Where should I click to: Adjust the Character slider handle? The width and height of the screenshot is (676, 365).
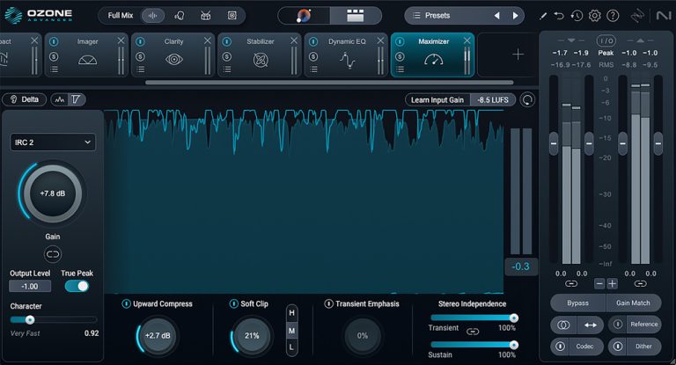point(30,320)
